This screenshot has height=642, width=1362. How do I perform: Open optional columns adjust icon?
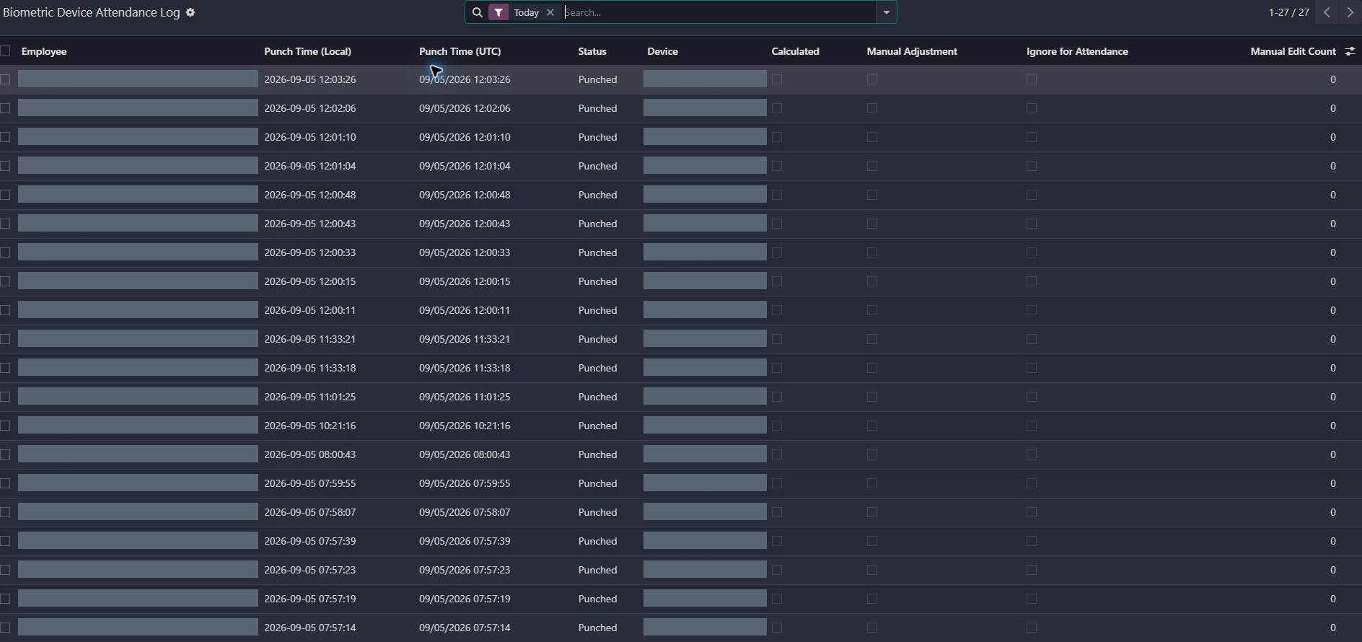tap(1350, 51)
